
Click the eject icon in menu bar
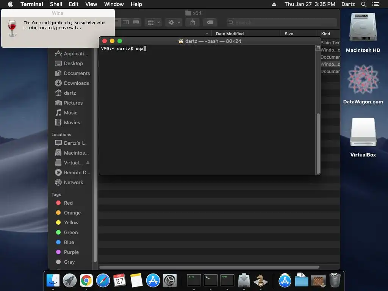point(274,4)
